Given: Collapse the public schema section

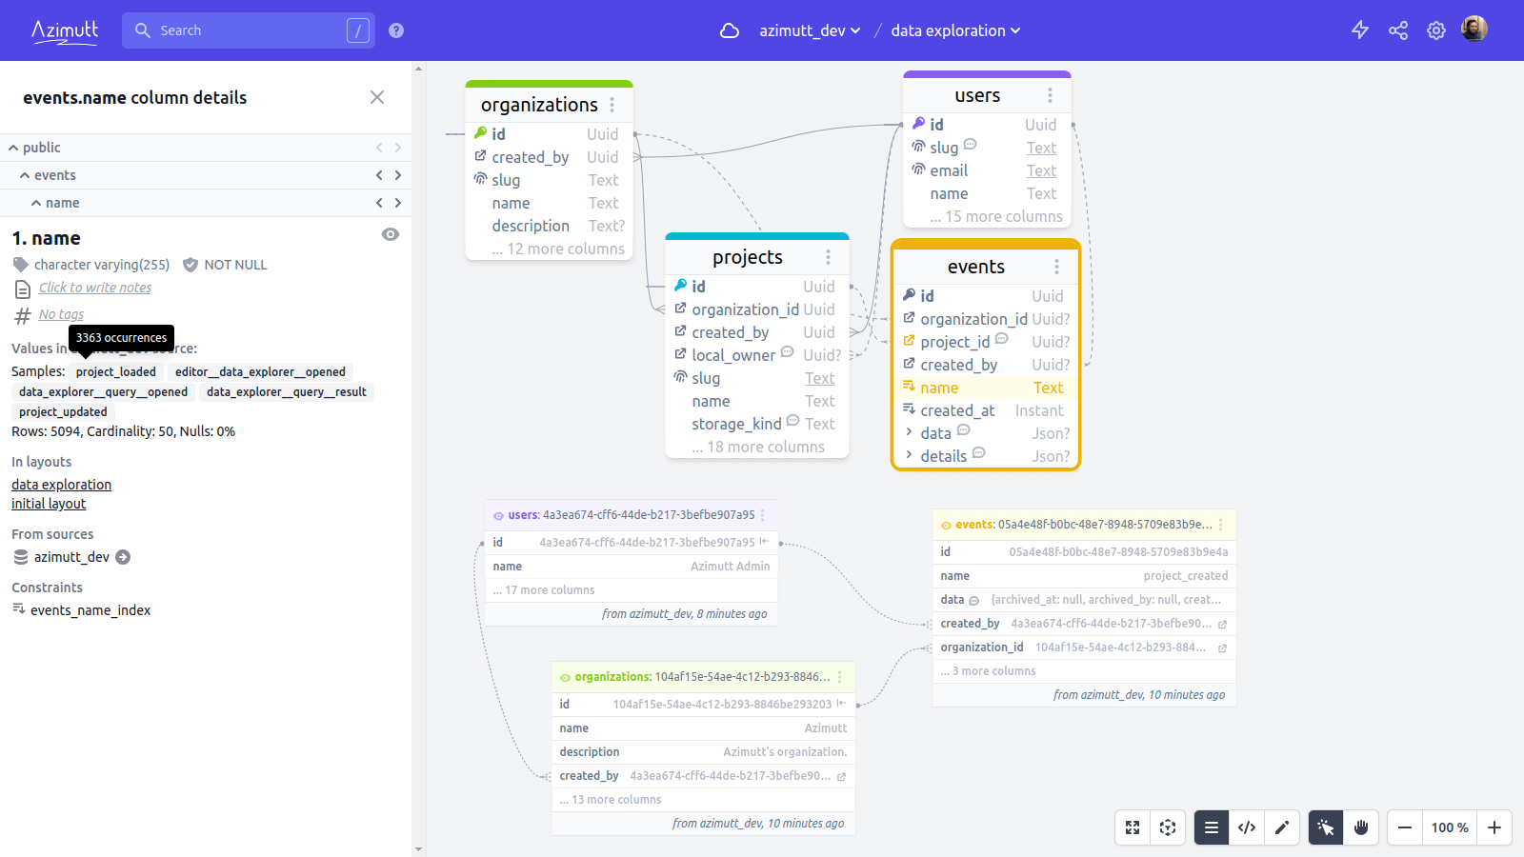Looking at the screenshot, I should click(14, 148).
